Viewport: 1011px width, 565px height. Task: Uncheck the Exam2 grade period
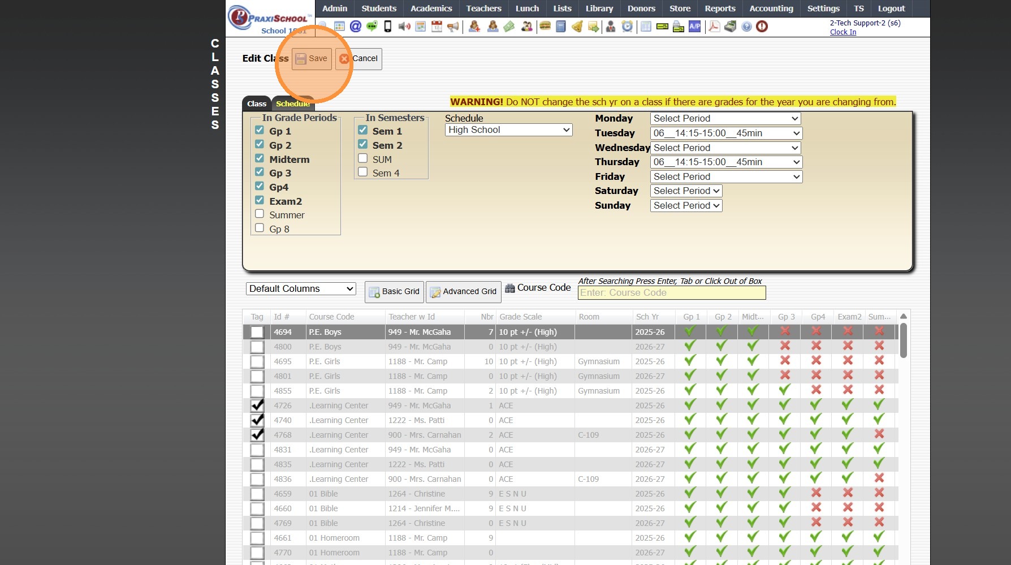(260, 200)
